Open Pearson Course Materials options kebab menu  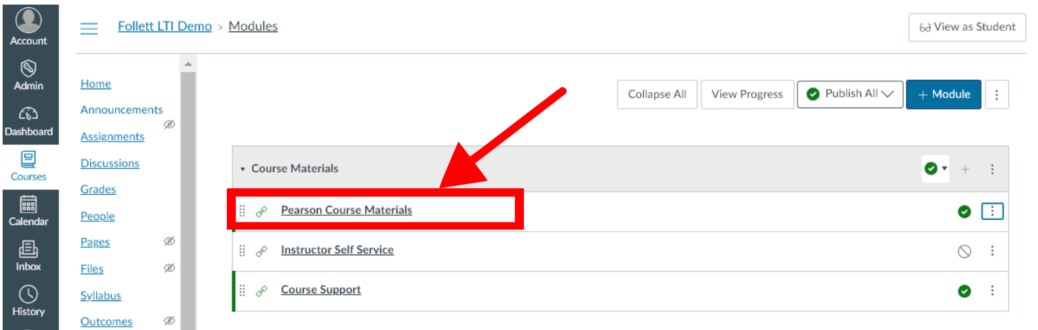[992, 211]
